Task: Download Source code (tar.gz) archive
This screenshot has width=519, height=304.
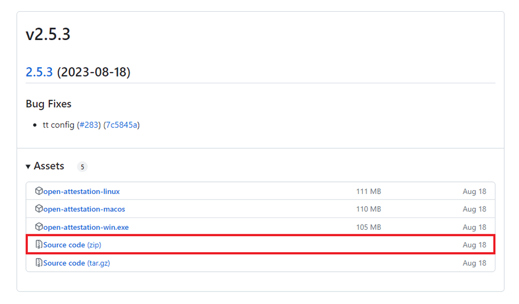Action: 76,263
